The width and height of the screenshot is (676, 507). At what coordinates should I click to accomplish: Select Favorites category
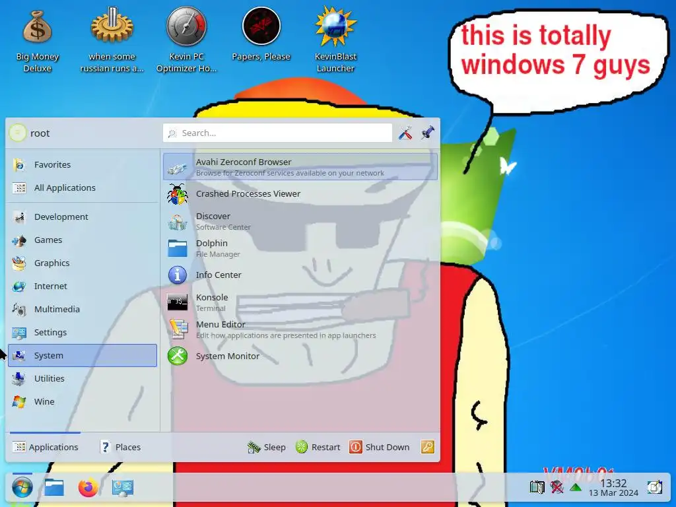click(83, 164)
